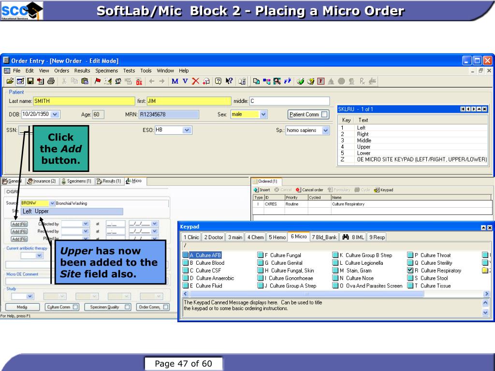This screenshot has height=371, width=495.
Task: Click first-record arrow in SKLRU header
Action: (x=463, y=109)
